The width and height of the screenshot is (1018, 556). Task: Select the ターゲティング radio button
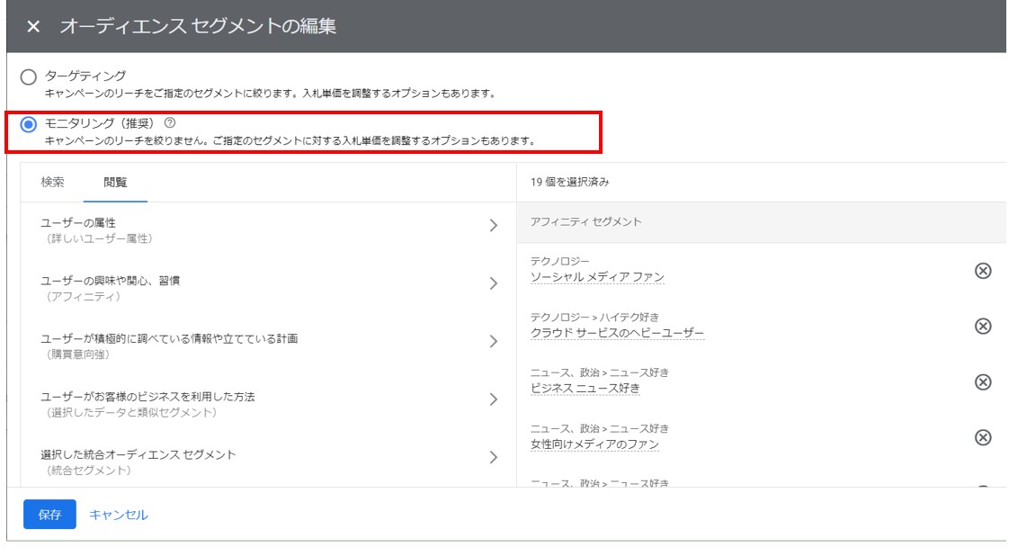(x=28, y=77)
